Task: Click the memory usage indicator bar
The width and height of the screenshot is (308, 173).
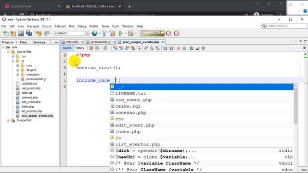Action: (152, 33)
